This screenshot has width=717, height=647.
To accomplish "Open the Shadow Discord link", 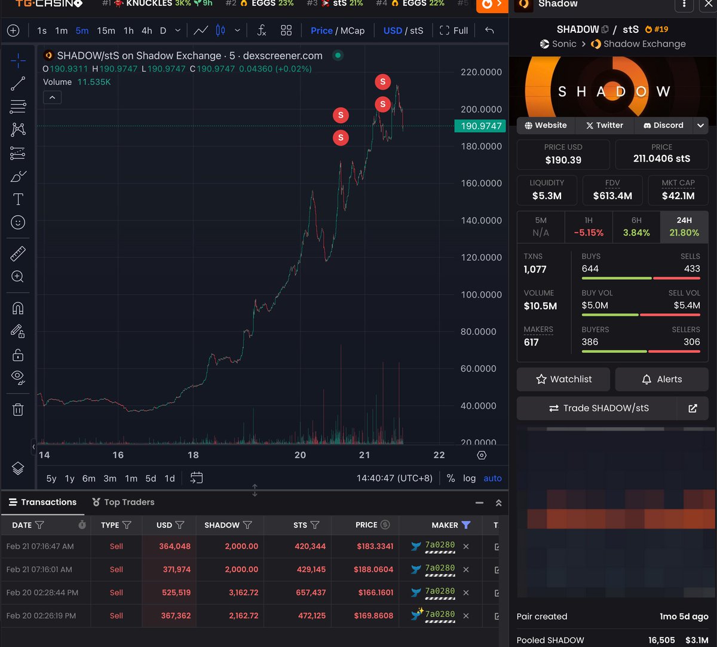I will click(x=663, y=126).
